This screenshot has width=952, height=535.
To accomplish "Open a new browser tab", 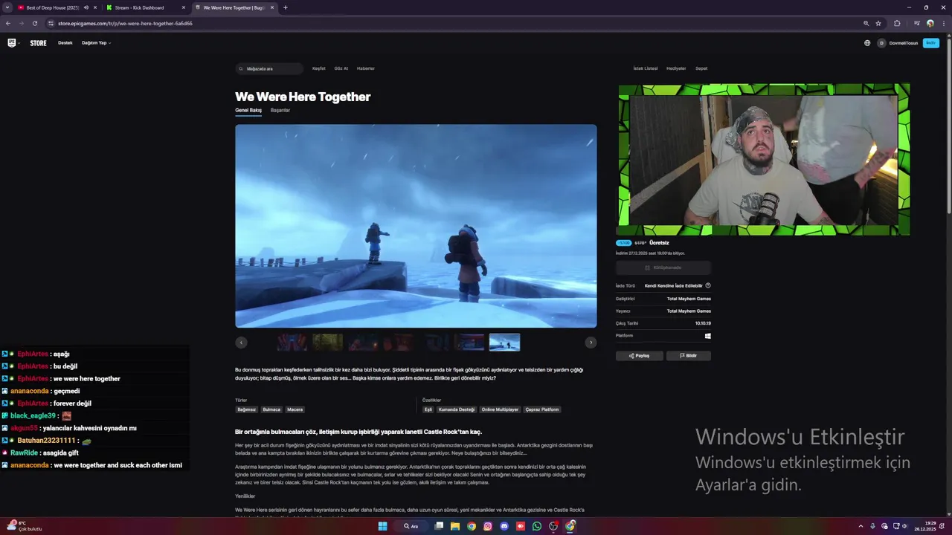I will click(286, 7).
